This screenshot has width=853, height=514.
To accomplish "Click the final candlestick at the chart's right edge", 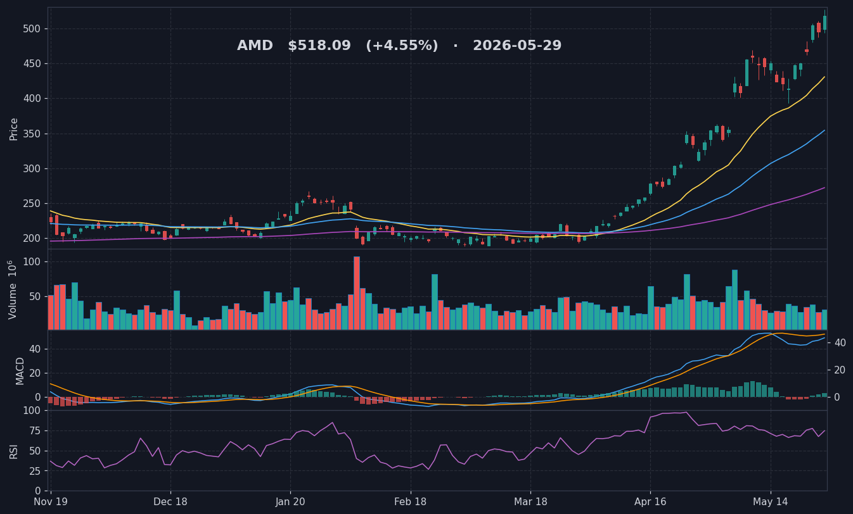I will point(824,23).
